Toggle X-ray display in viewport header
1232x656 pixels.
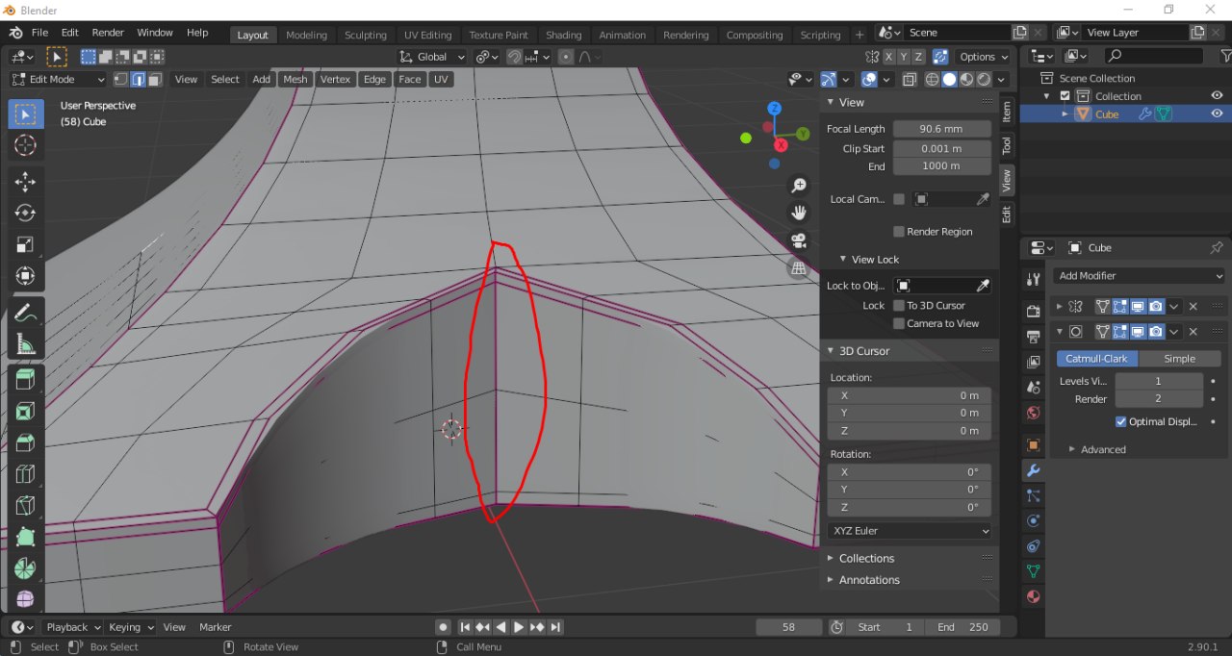pyautogui.click(x=910, y=79)
